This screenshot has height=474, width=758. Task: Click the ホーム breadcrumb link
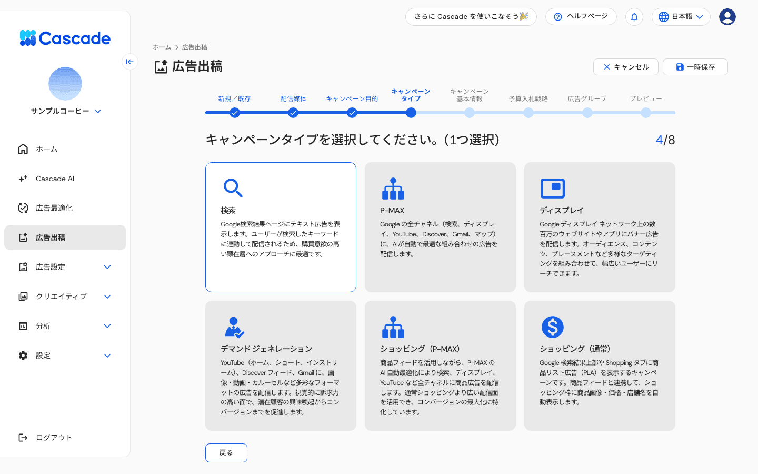[162, 47]
